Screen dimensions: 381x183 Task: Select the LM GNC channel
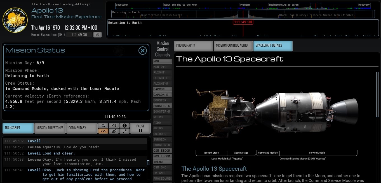(x=163, y=173)
